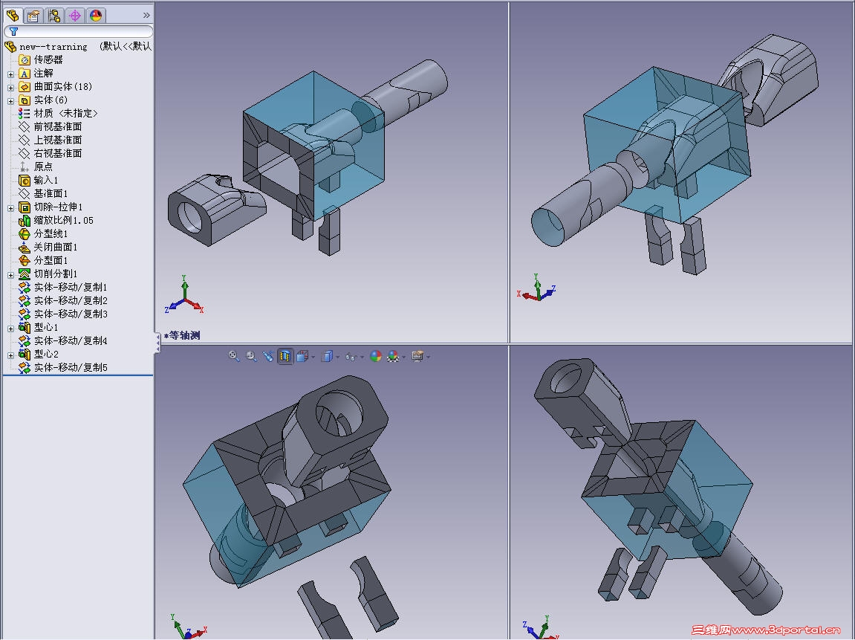
Task: Click the *等轴测 isometric view label
Action: 182,335
